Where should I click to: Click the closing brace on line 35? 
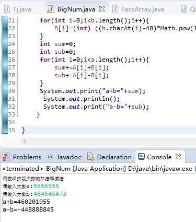pos(24,130)
